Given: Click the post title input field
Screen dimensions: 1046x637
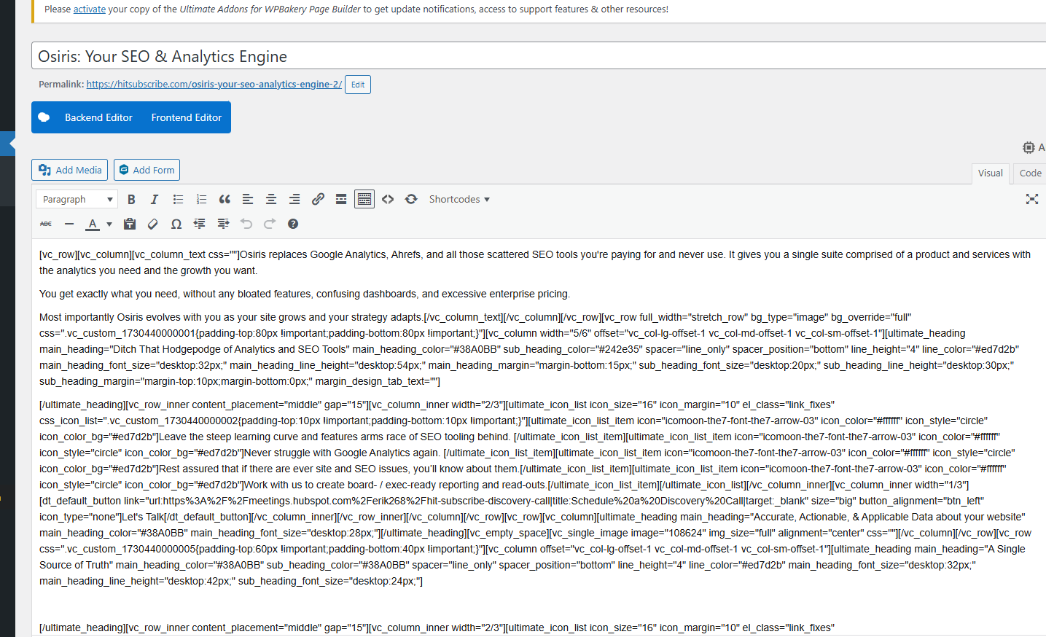Looking at the screenshot, I should [x=510, y=56].
